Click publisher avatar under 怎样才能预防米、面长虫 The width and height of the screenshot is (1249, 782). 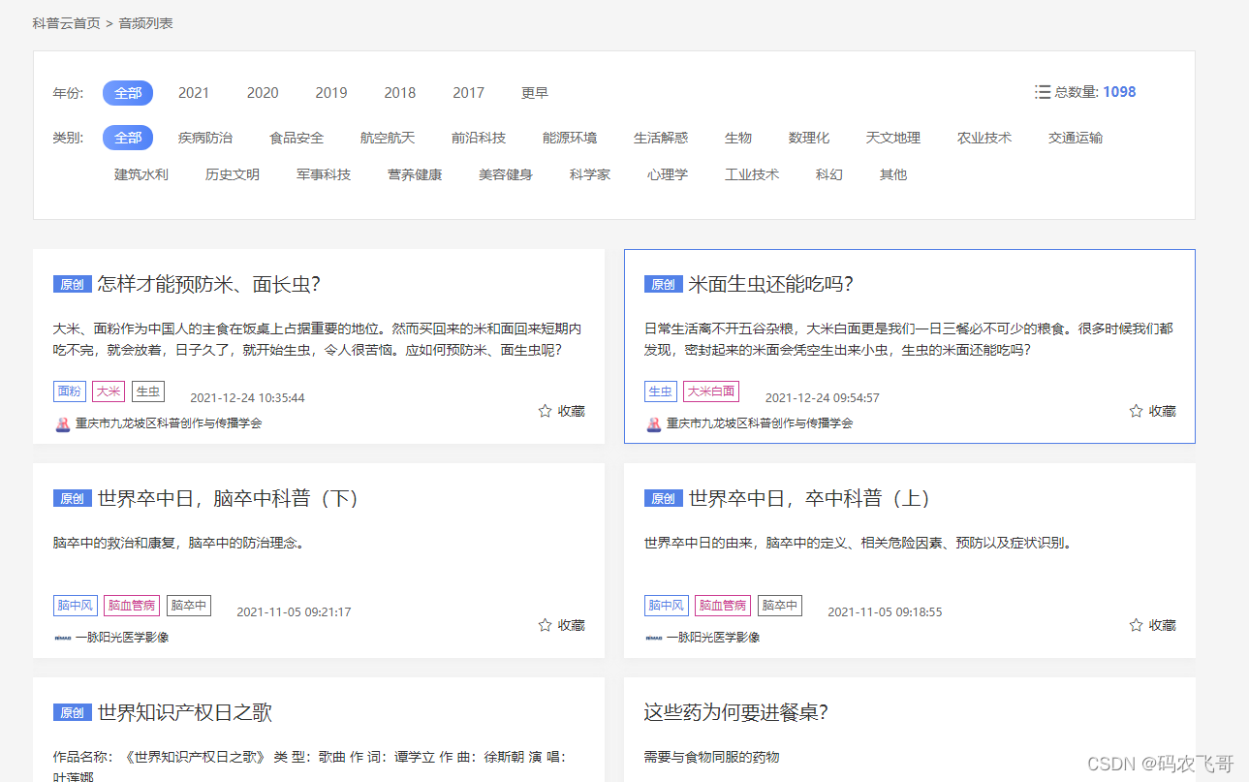coord(63,423)
